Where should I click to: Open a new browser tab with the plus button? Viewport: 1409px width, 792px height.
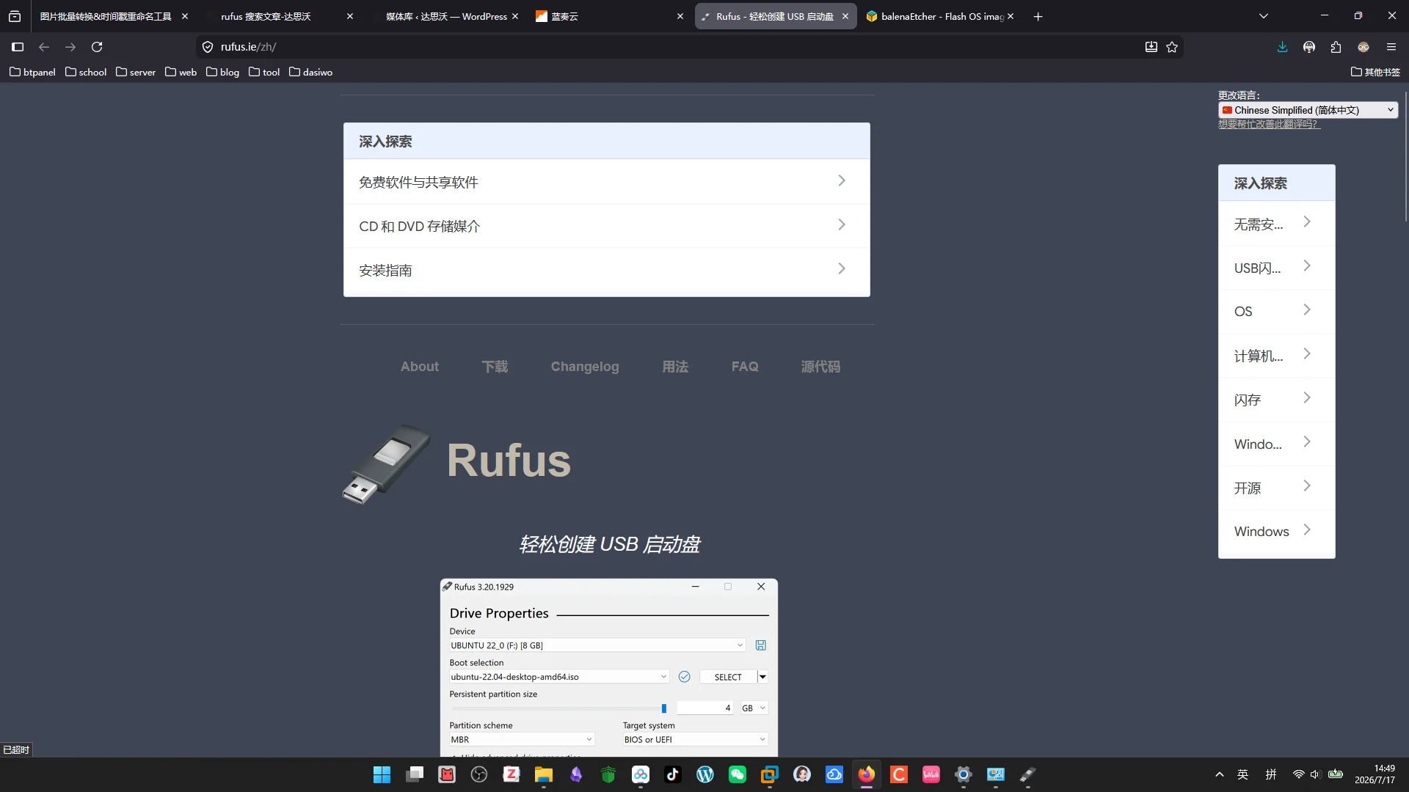pos(1038,16)
